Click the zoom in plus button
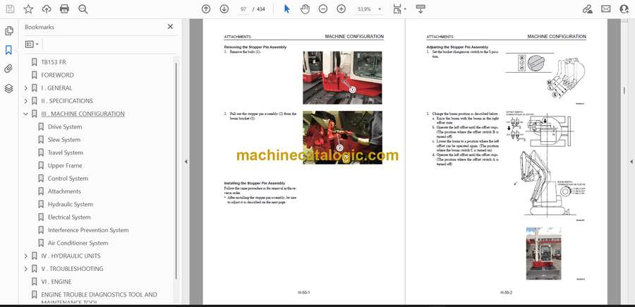The height and width of the screenshot is (307, 635). pos(341,9)
